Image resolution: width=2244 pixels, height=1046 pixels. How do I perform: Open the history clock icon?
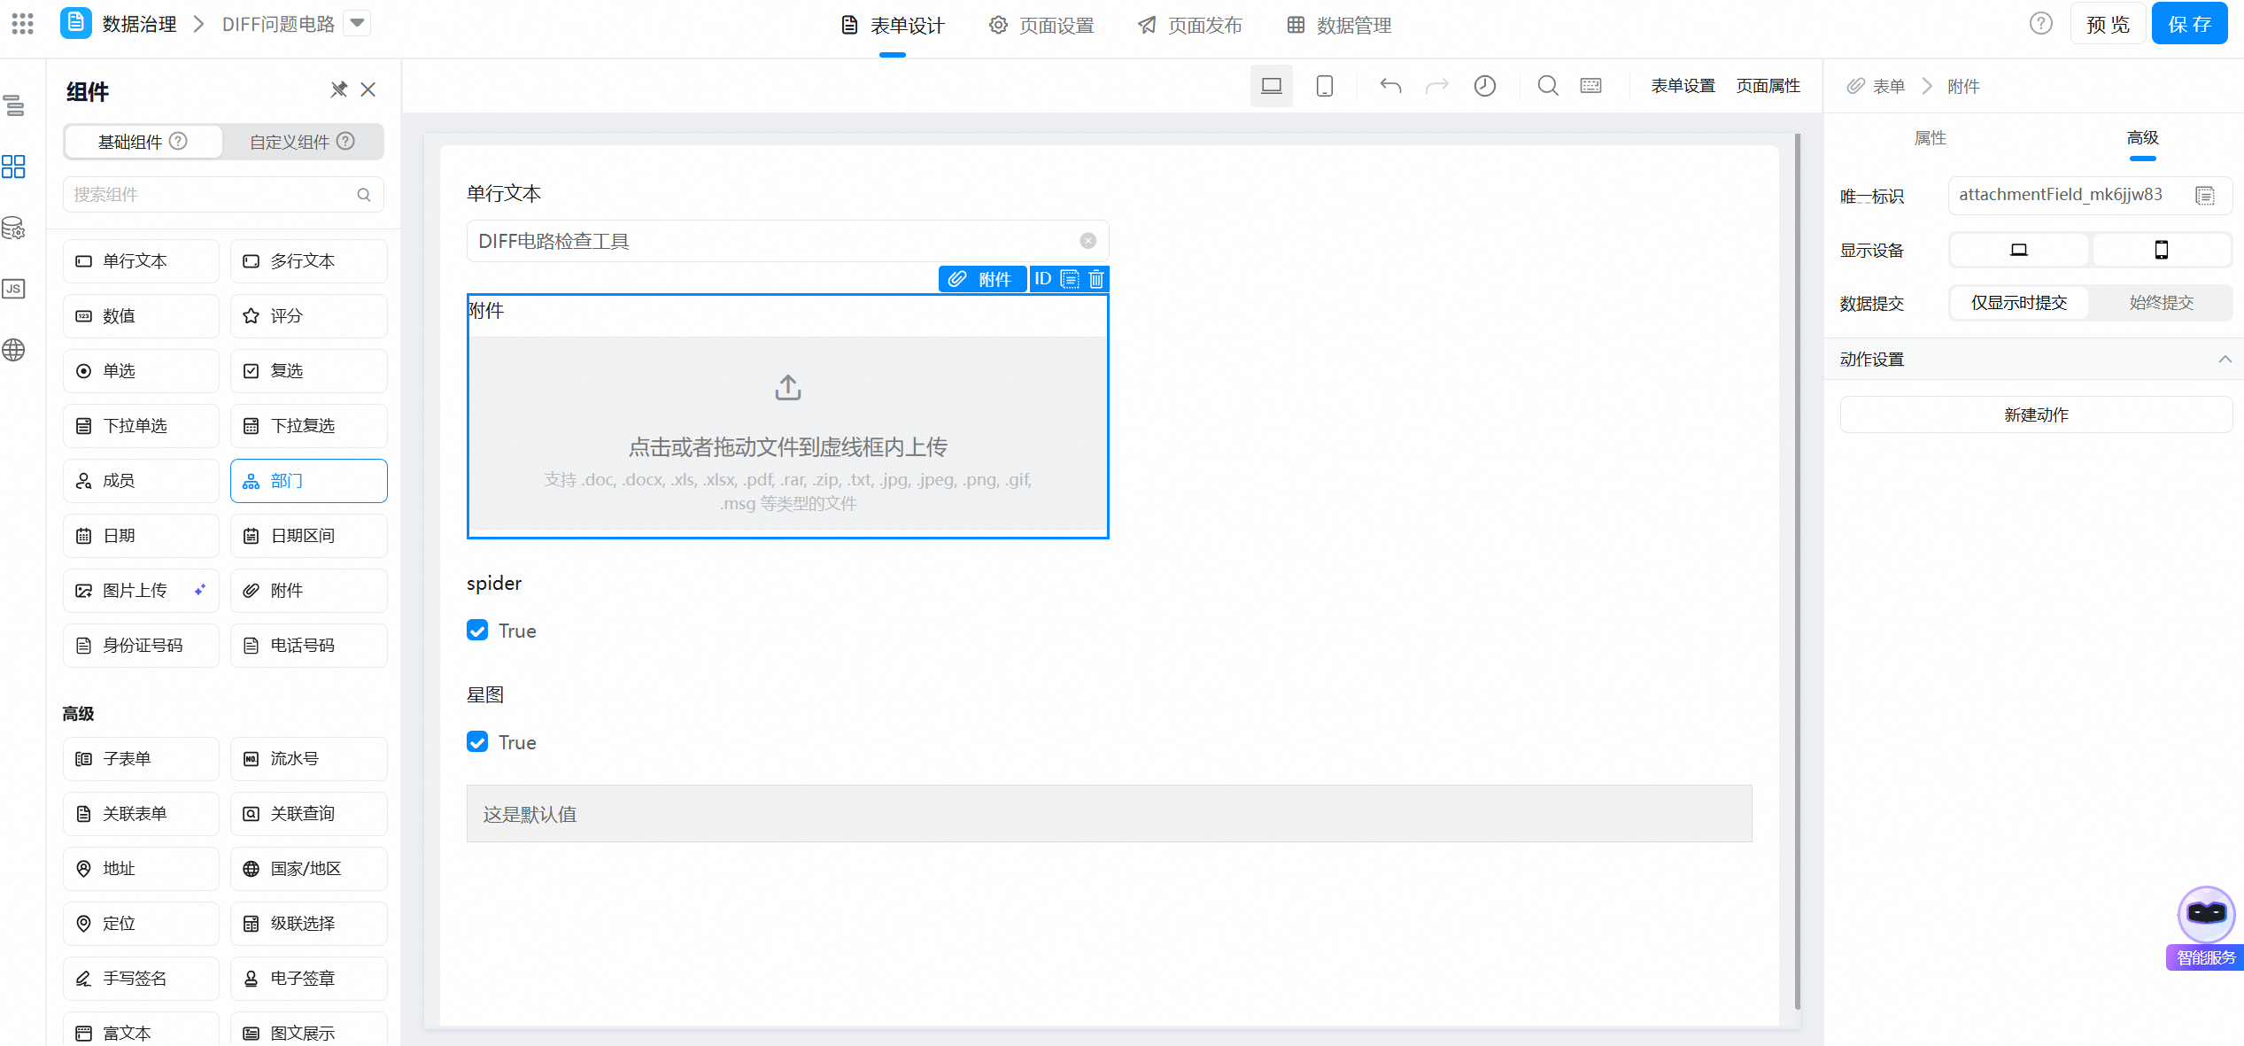(1484, 86)
